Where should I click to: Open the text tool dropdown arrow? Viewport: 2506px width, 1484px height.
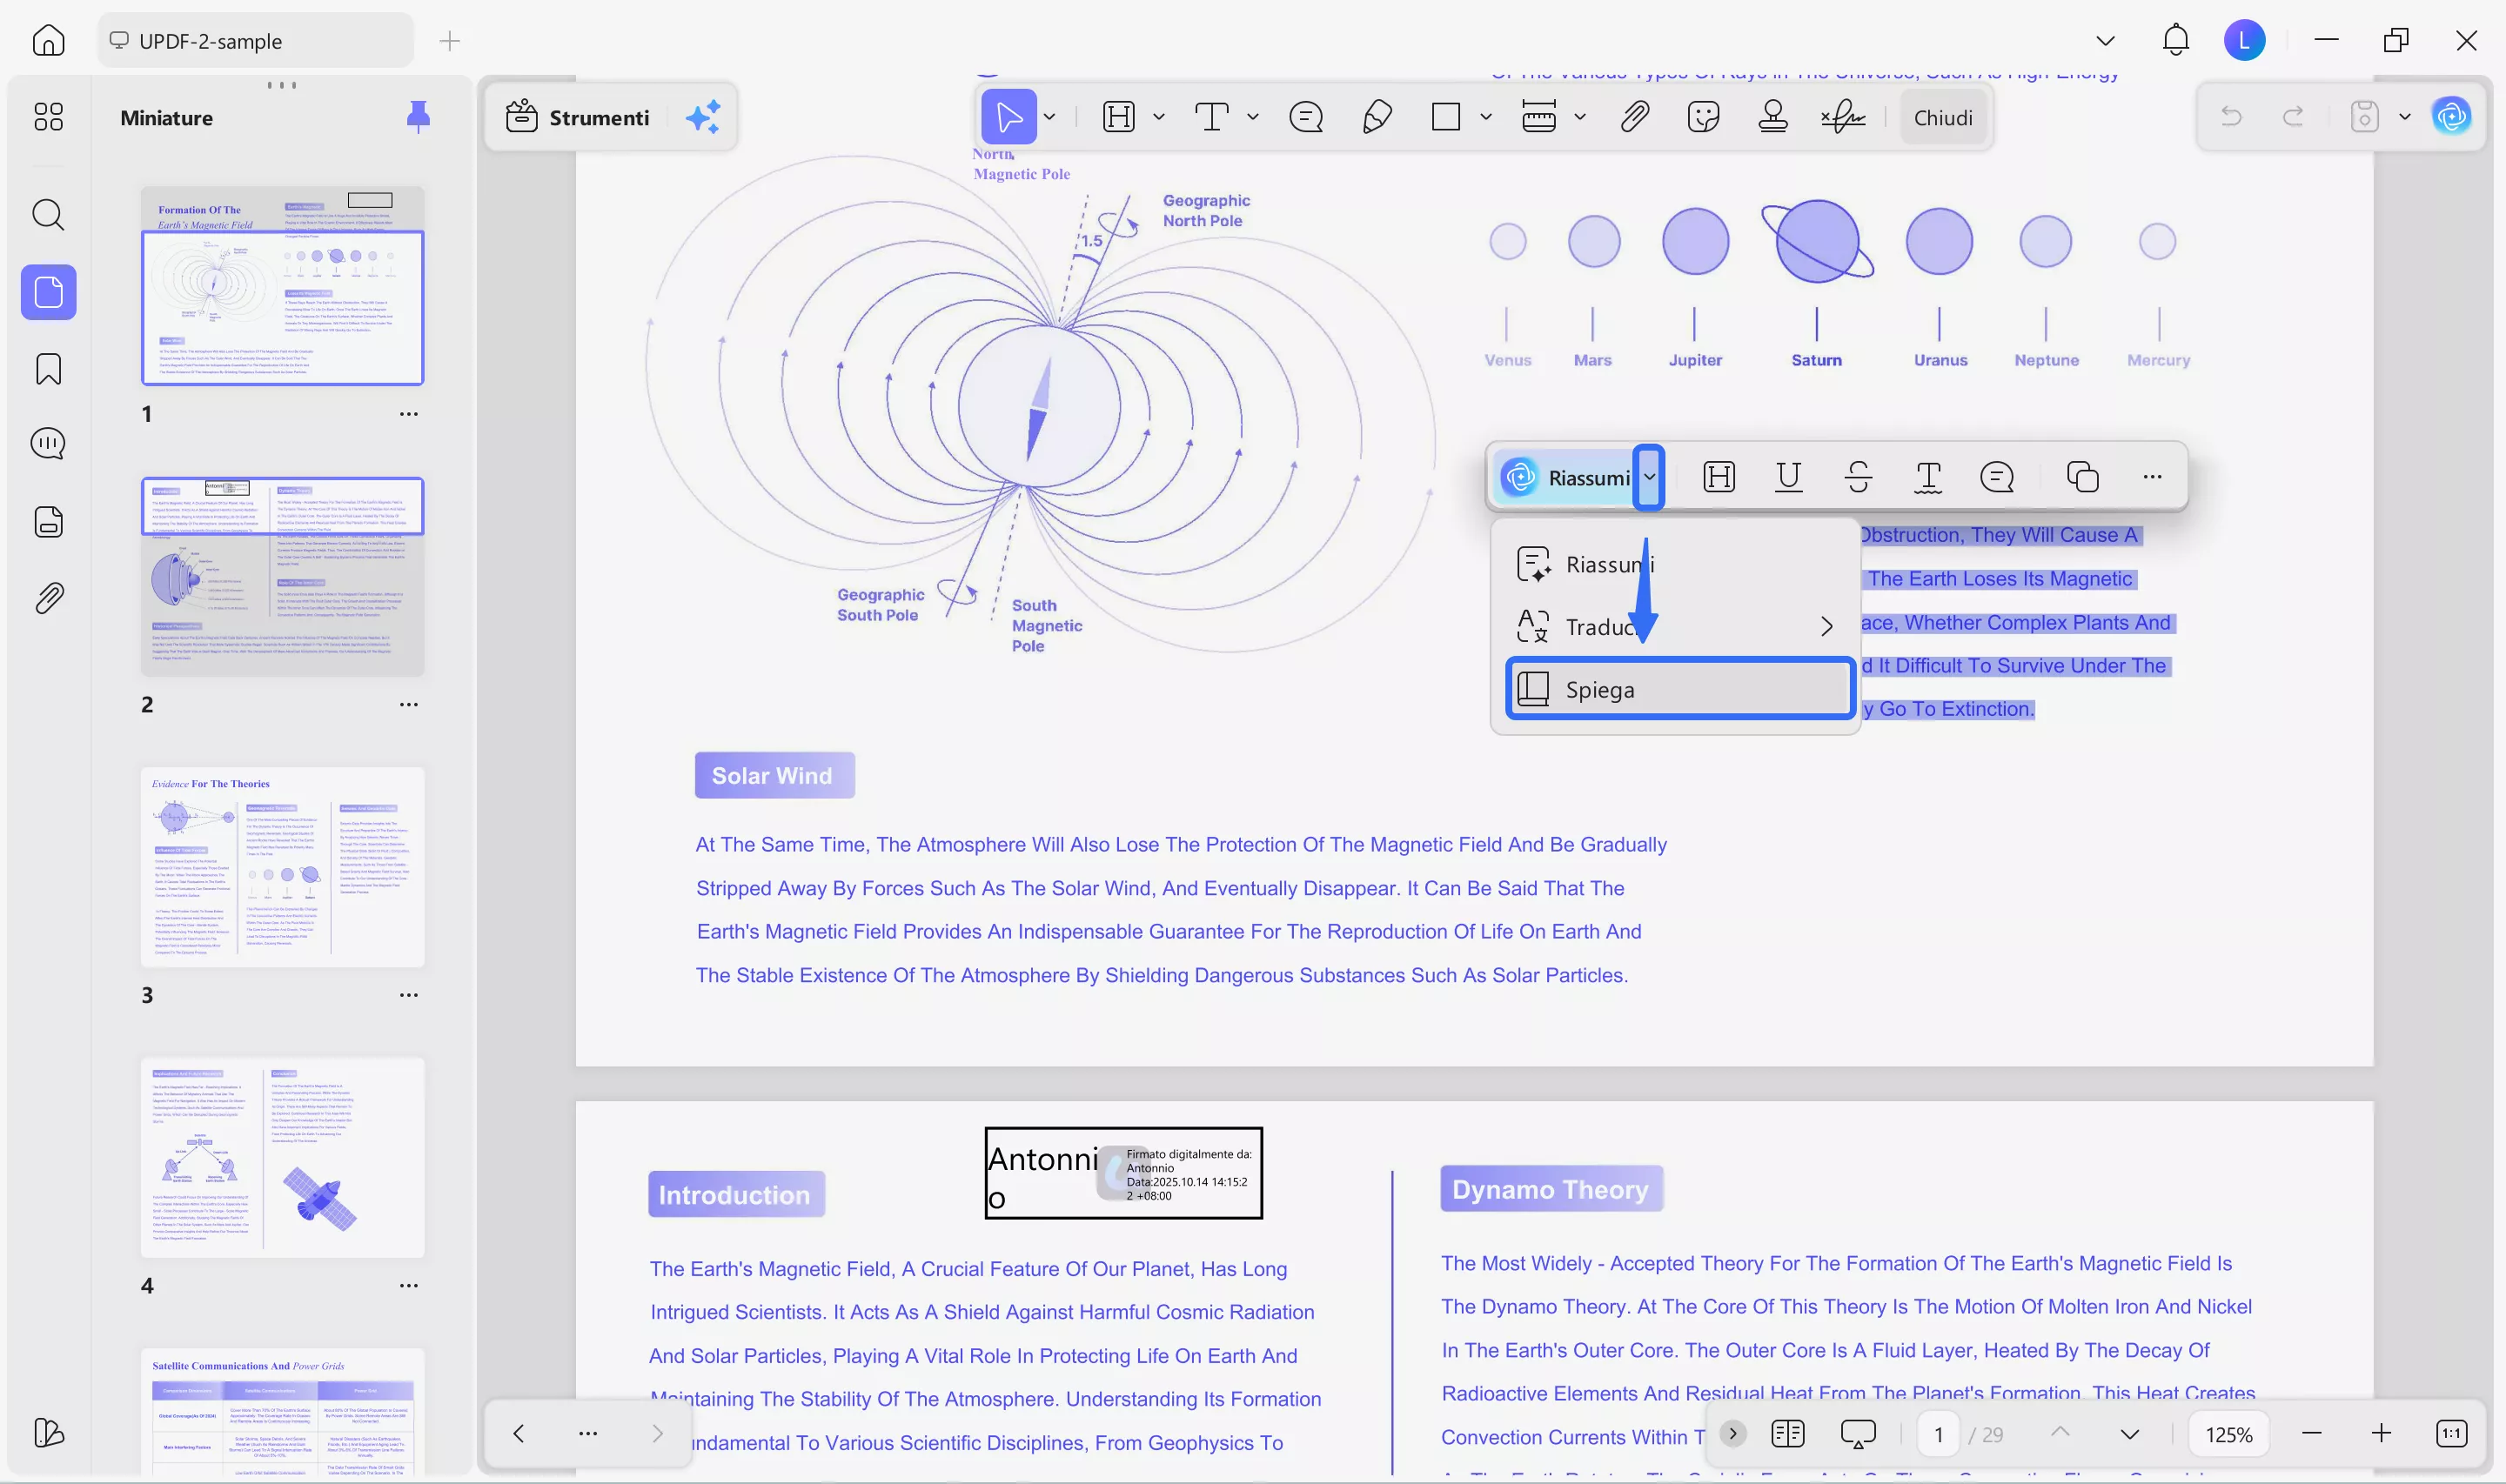pyautogui.click(x=1253, y=117)
